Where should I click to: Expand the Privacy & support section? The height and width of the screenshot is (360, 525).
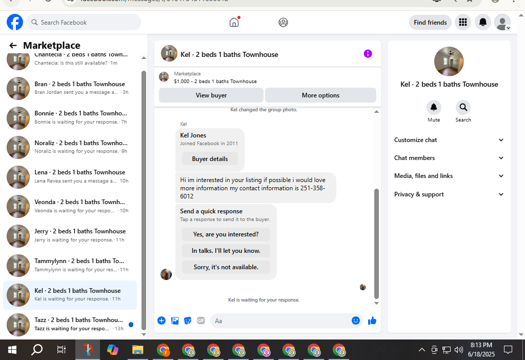coord(449,194)
